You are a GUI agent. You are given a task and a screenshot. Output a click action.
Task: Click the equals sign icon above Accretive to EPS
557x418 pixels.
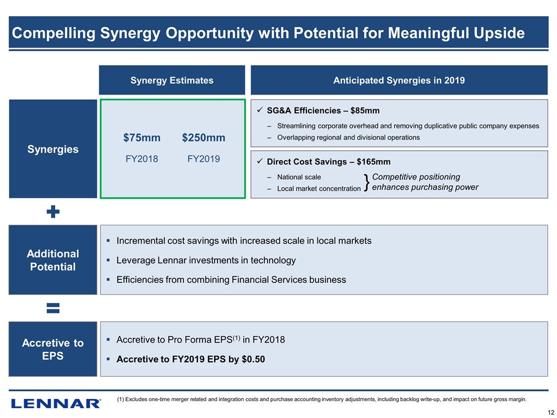point(53,308)
